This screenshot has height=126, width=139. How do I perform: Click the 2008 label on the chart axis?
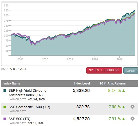pyautogui.click(x=20, y=59)
